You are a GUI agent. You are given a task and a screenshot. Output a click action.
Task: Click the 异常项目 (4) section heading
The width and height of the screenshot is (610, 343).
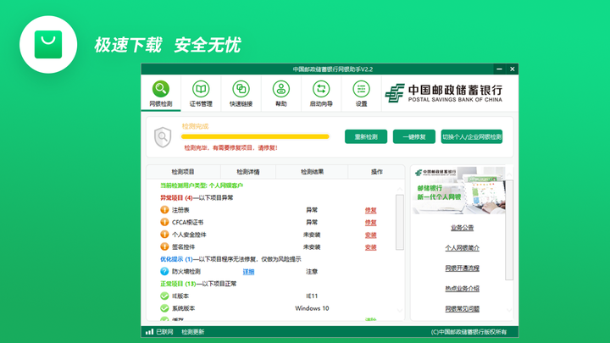coord(197,197)
